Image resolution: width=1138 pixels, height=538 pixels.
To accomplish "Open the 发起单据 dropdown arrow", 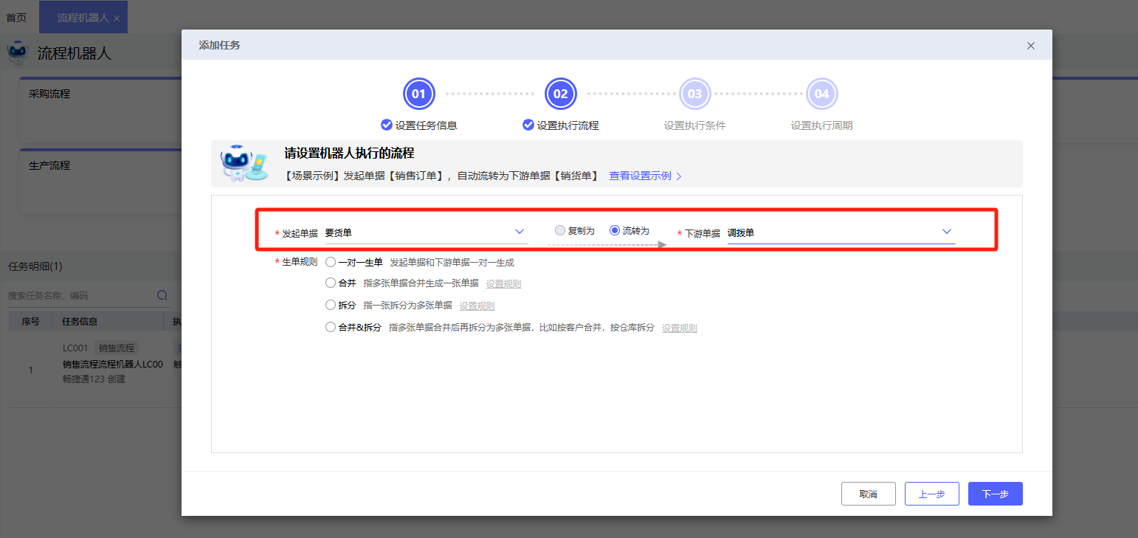I will point(520,232).
